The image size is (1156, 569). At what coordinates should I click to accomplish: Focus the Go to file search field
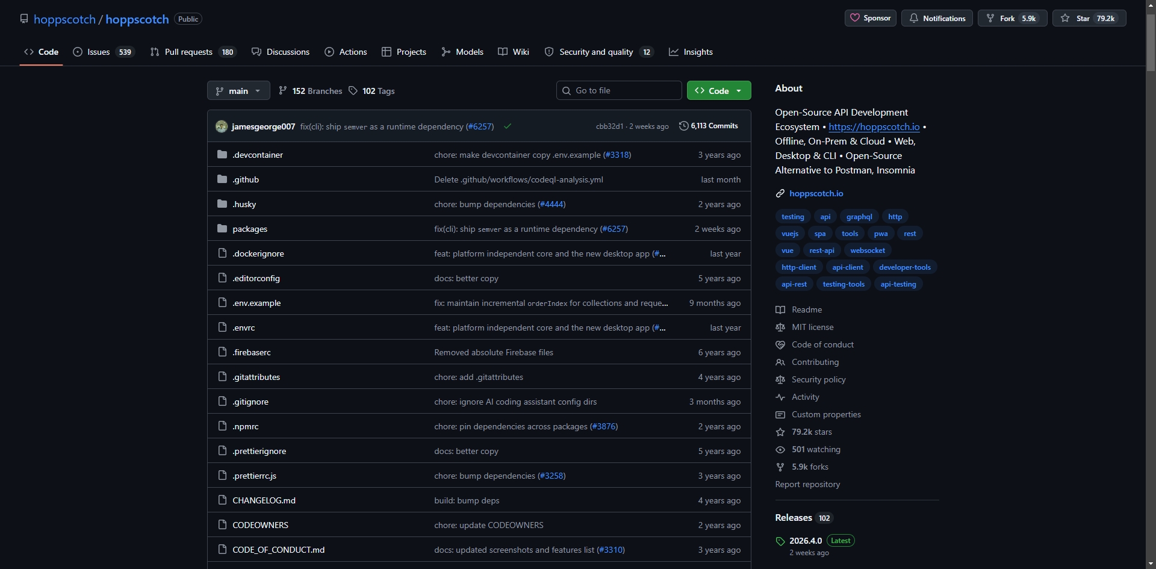click(x=619, y=90)
